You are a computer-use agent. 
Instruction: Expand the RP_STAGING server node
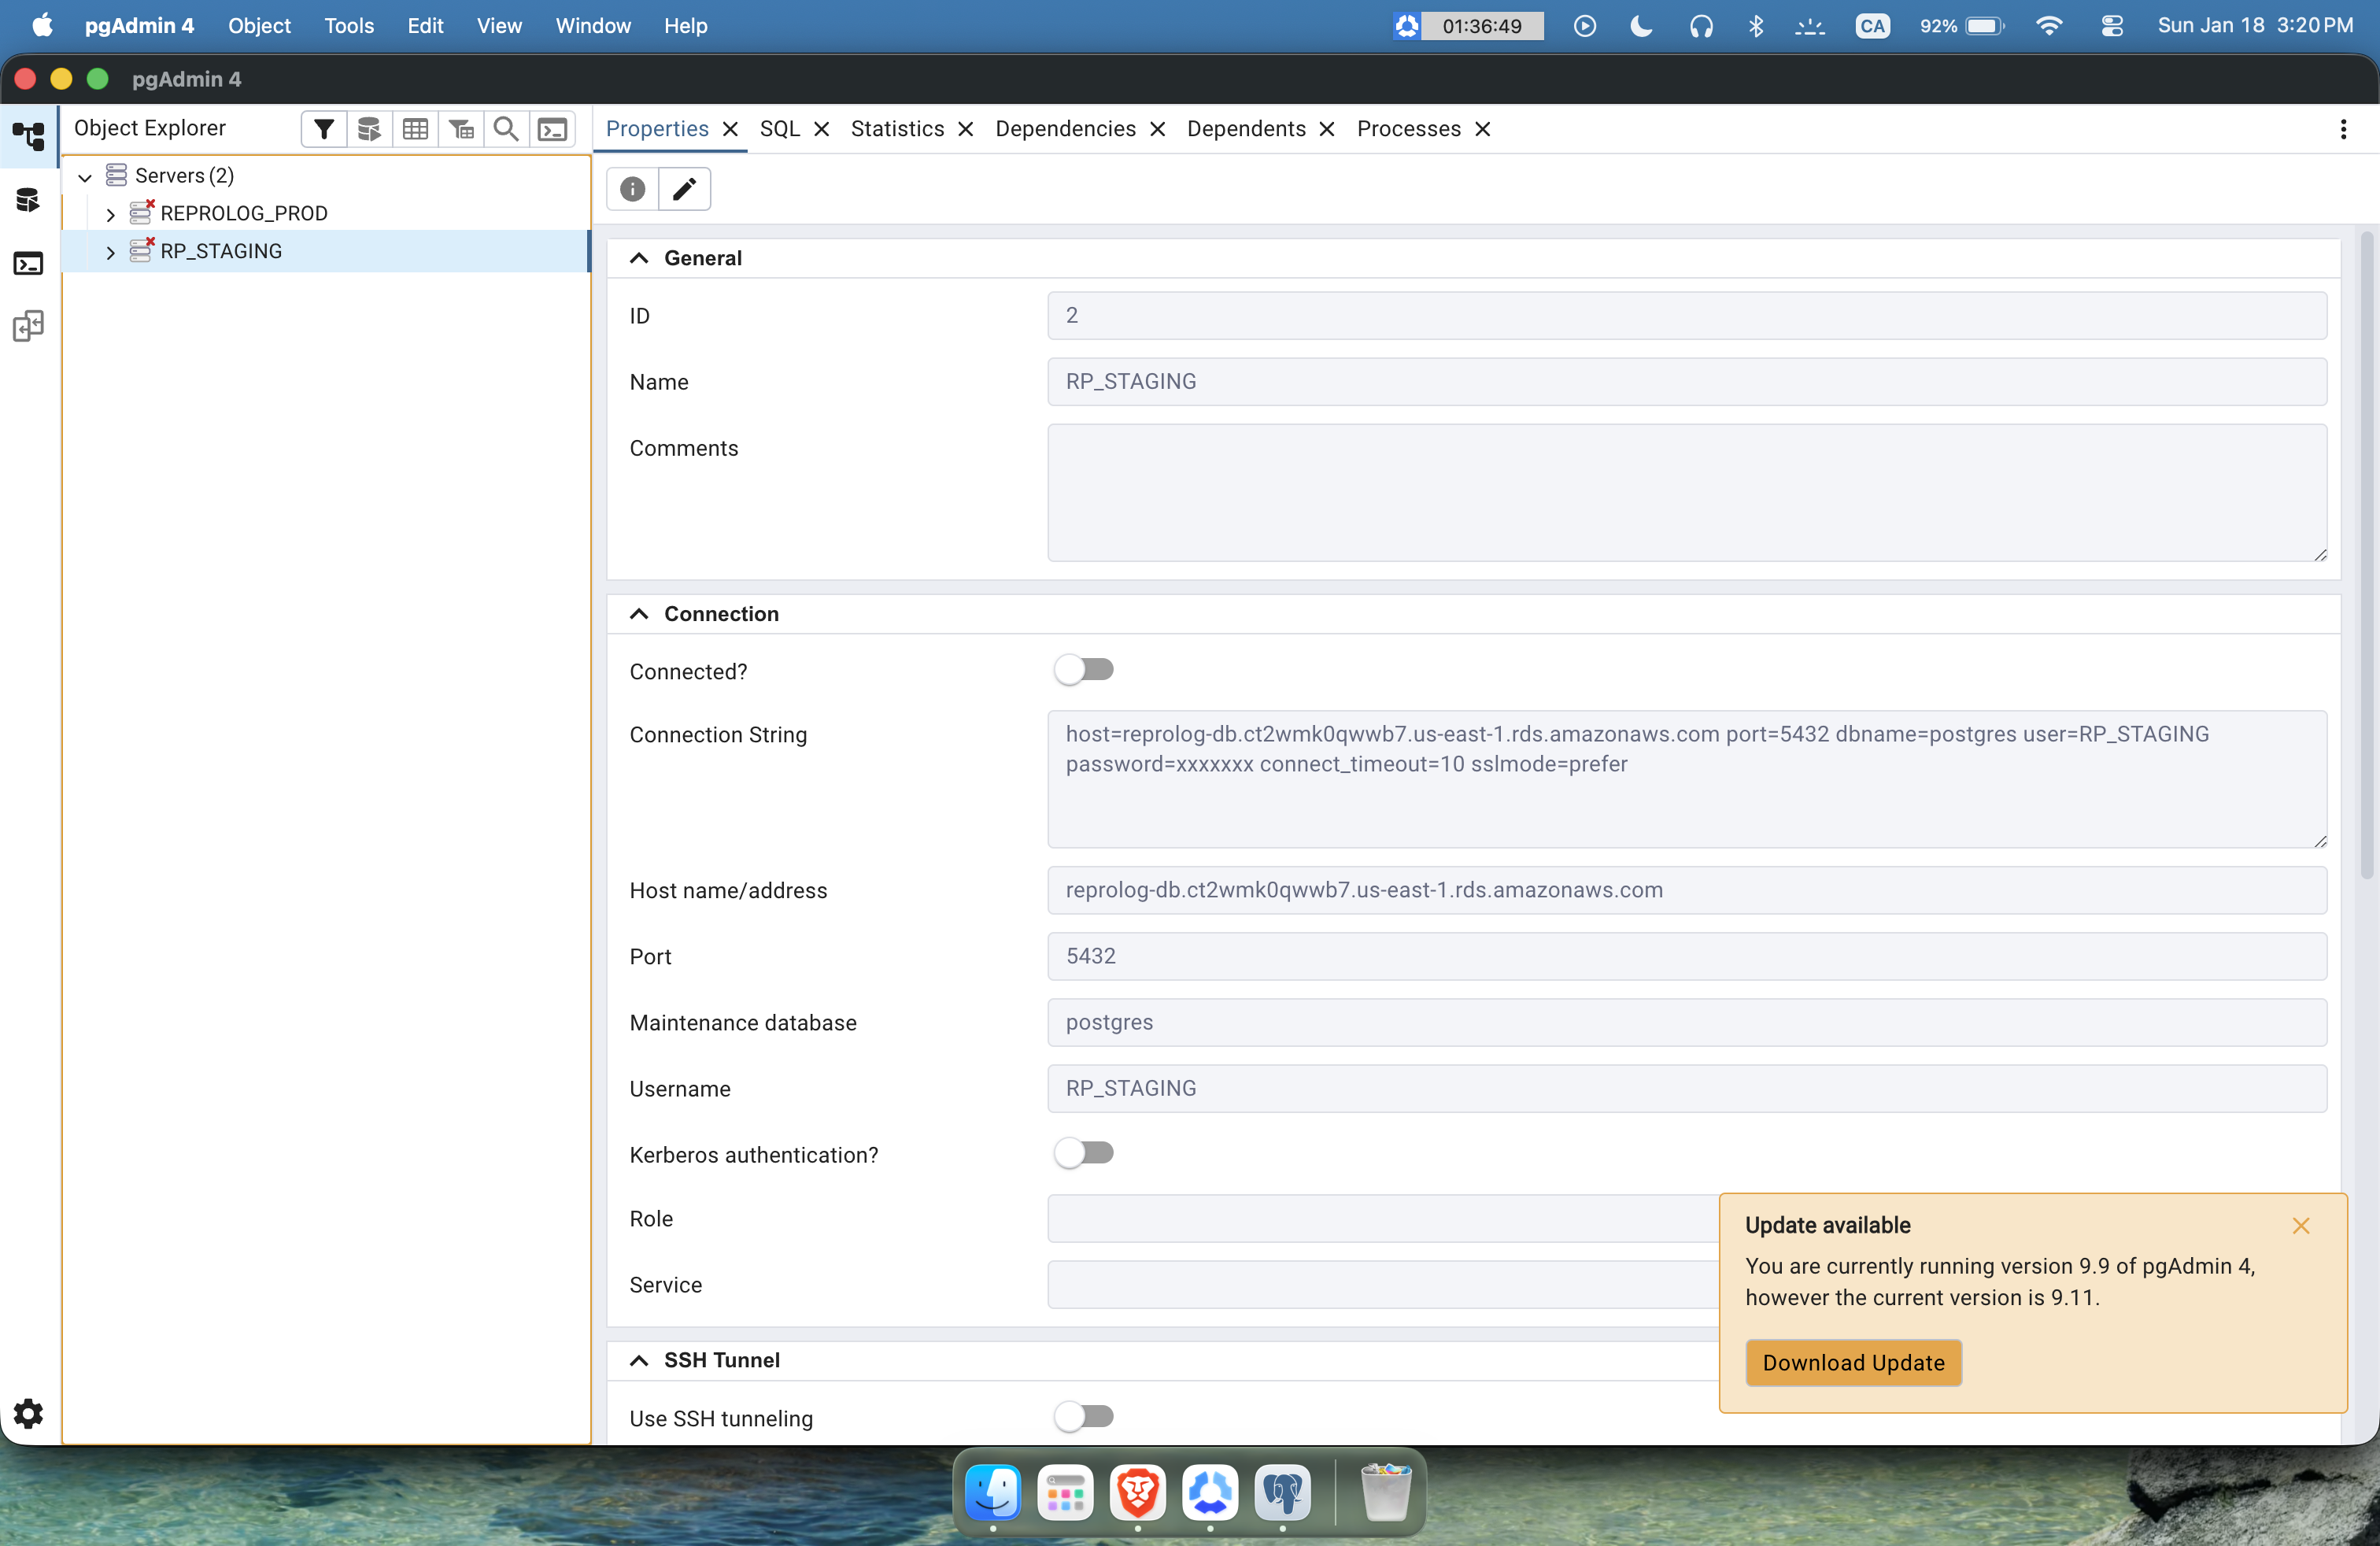[x=110, y=252]
